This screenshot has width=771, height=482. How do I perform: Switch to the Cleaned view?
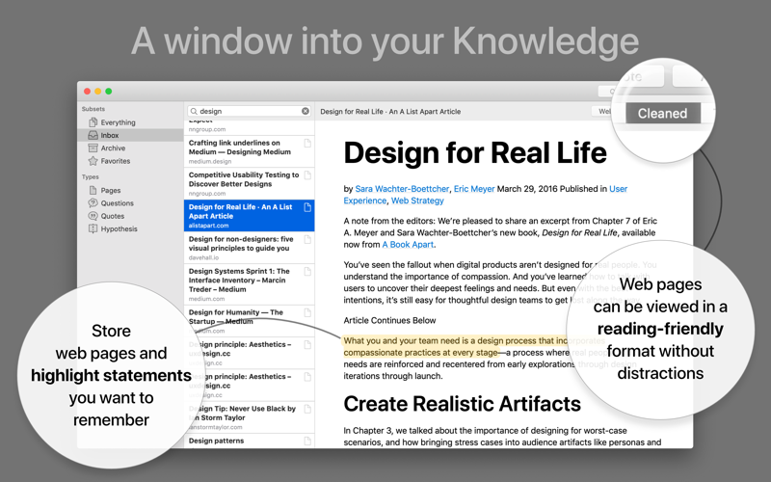click(662, 113)
